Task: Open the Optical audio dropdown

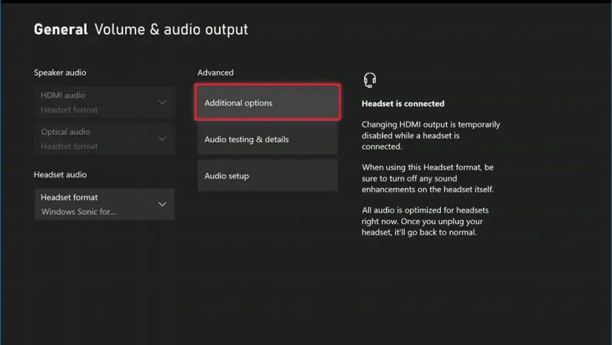Action: [x=104, y=138]
